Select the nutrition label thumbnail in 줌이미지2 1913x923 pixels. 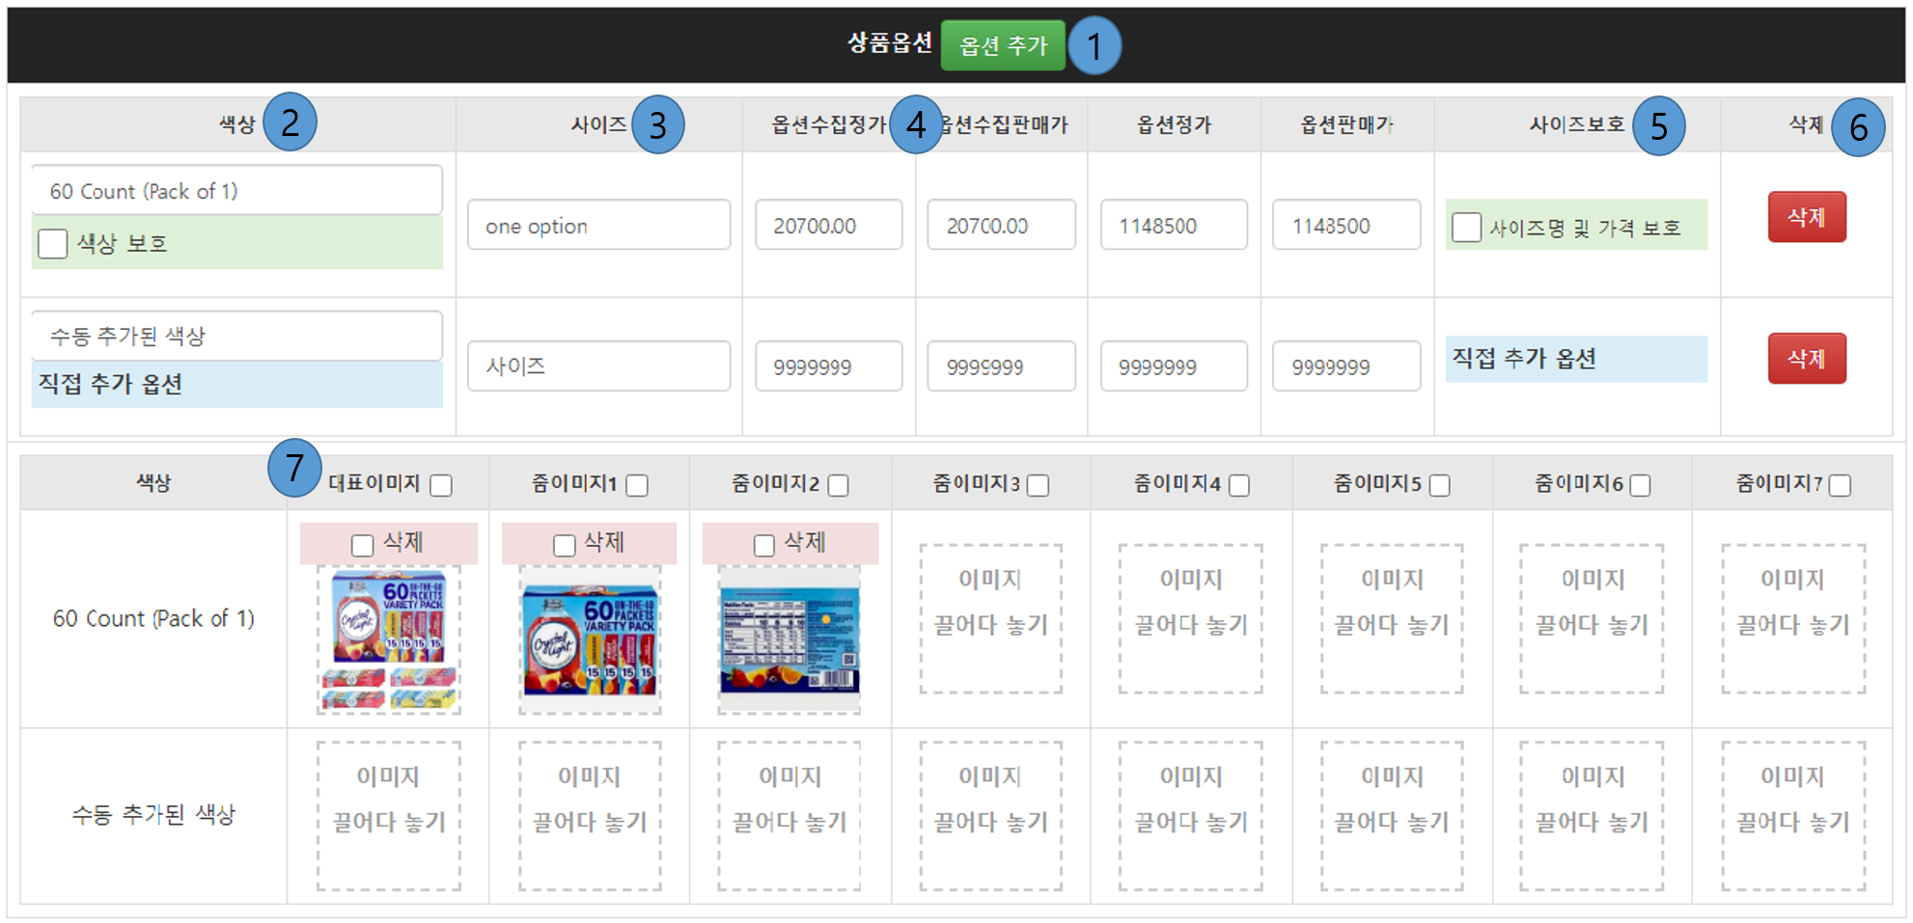pyautogui.click(x=790, y=640)
